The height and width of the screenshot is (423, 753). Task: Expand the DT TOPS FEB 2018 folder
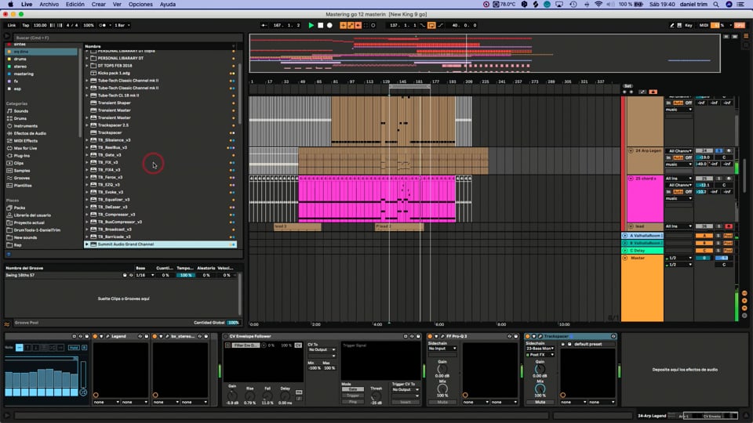pyautogui.click(x=87, y=66)
